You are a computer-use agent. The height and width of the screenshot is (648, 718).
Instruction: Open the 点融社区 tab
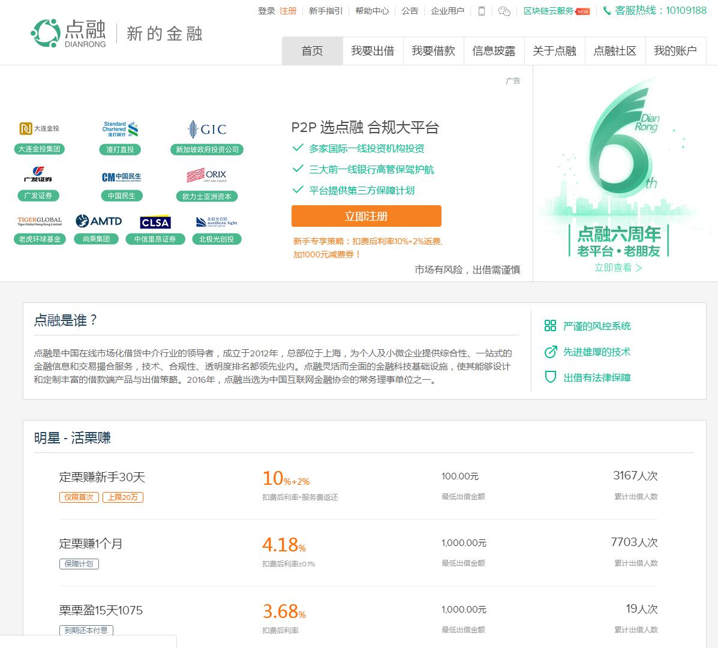click(x=615, y=51)
